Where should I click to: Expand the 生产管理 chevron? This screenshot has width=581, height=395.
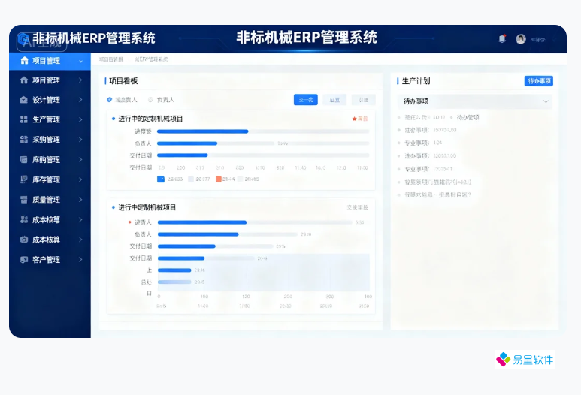pyautogui.click(x=80, y=119)
